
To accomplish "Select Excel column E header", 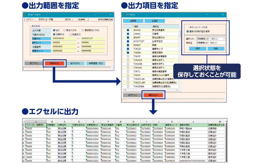I will coord(93,122).
